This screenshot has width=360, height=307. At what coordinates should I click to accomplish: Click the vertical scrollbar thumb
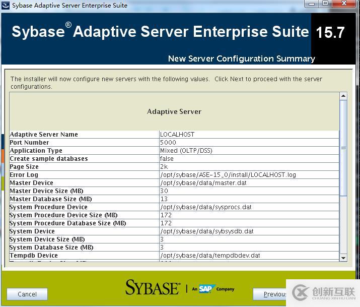pyautogui.click(x=343, y=148)
